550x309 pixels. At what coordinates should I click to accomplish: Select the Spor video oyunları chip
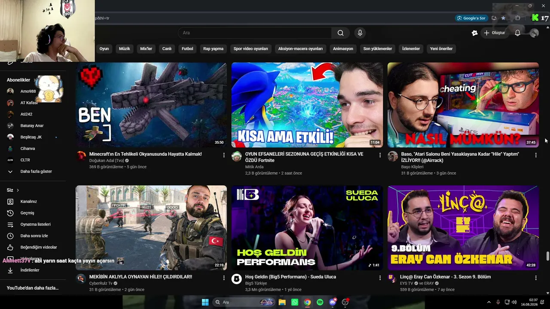tap(251, 49)
